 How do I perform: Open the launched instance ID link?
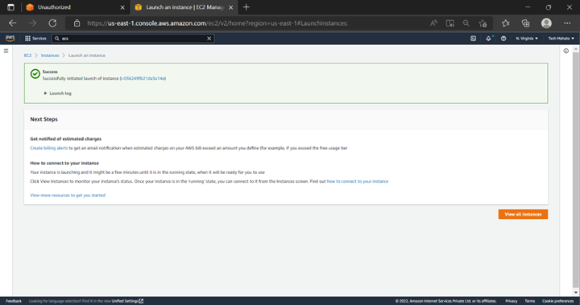[143, 78]
